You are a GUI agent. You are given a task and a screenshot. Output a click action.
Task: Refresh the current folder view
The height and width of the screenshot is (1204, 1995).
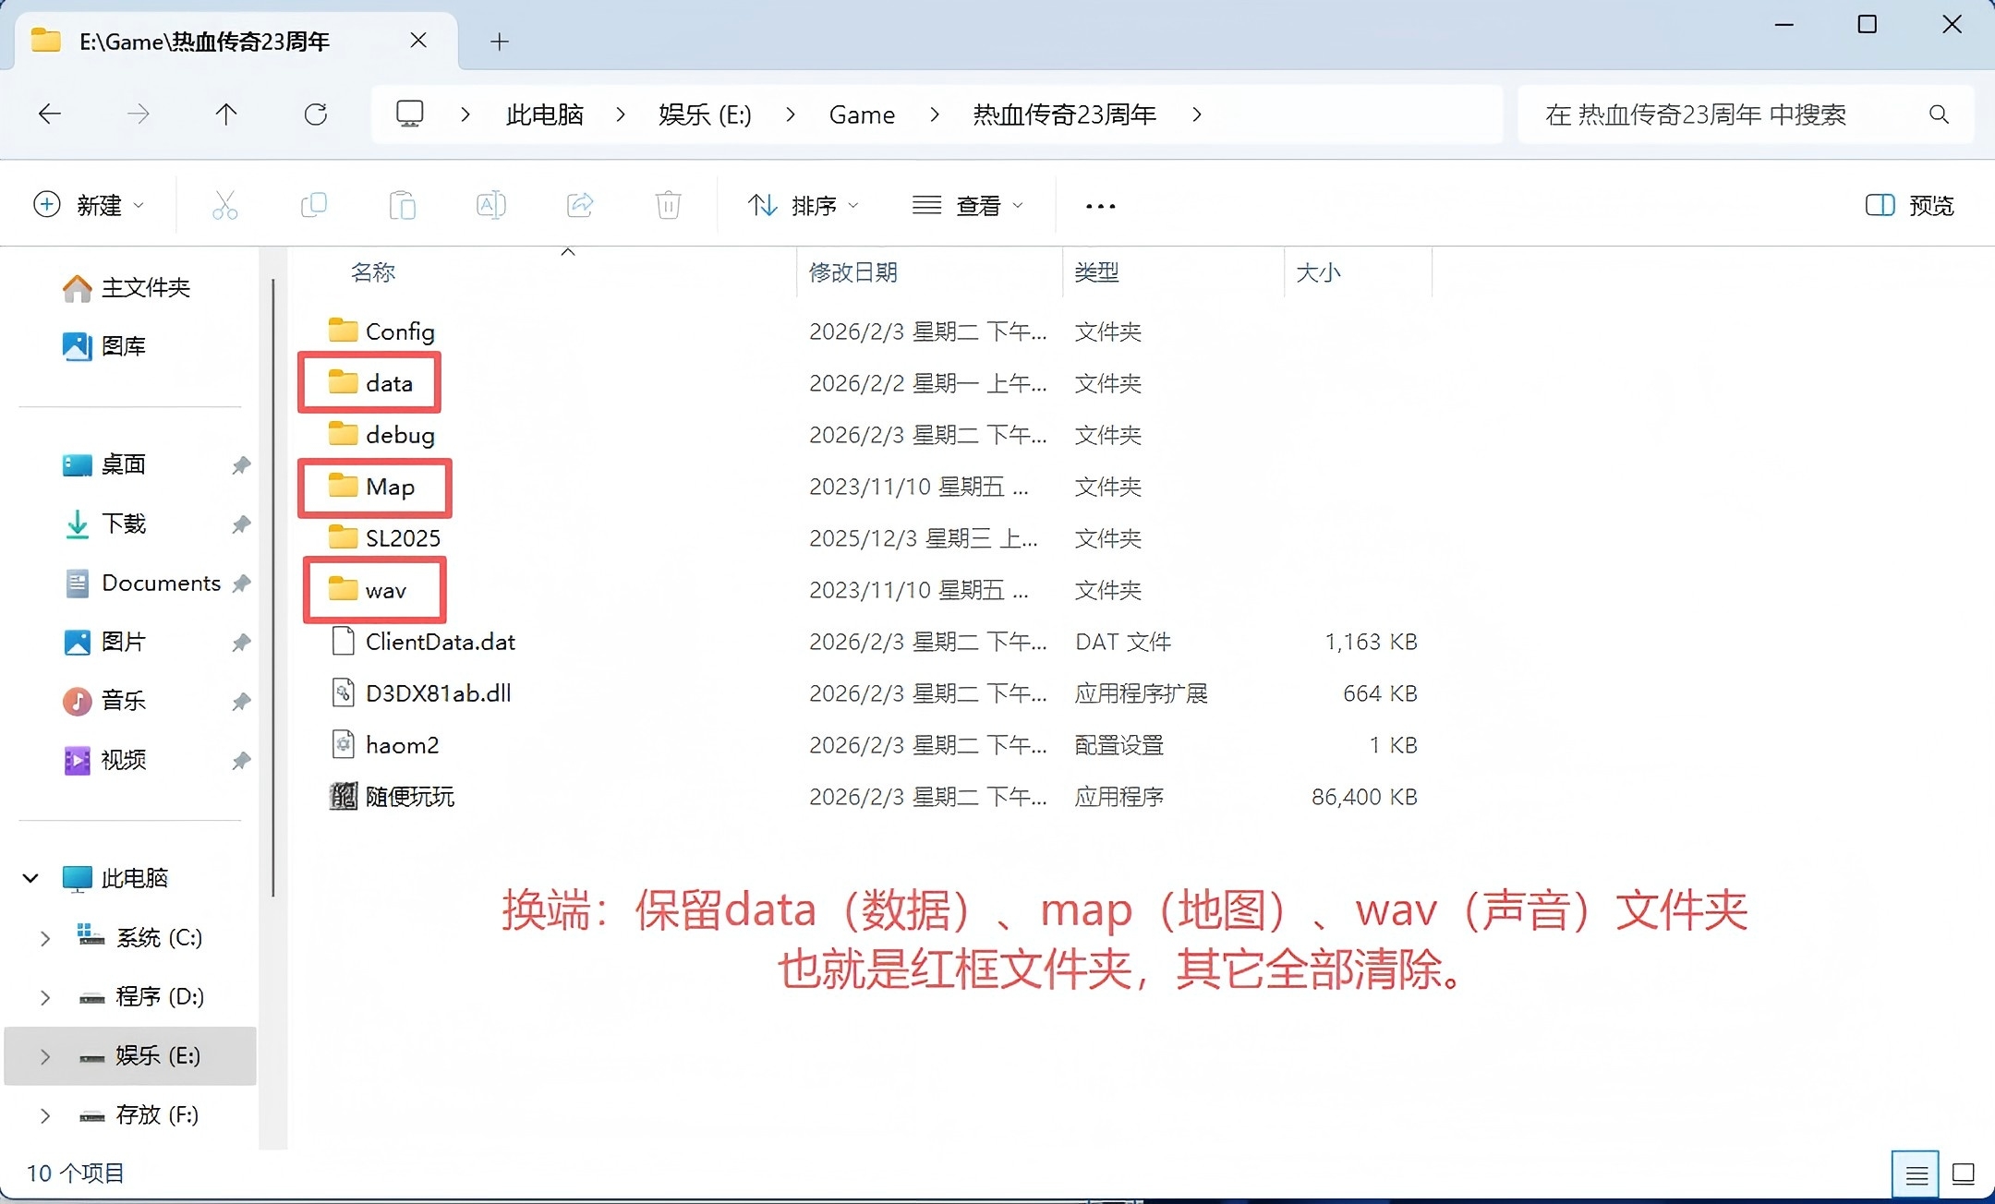pos(316,114)
